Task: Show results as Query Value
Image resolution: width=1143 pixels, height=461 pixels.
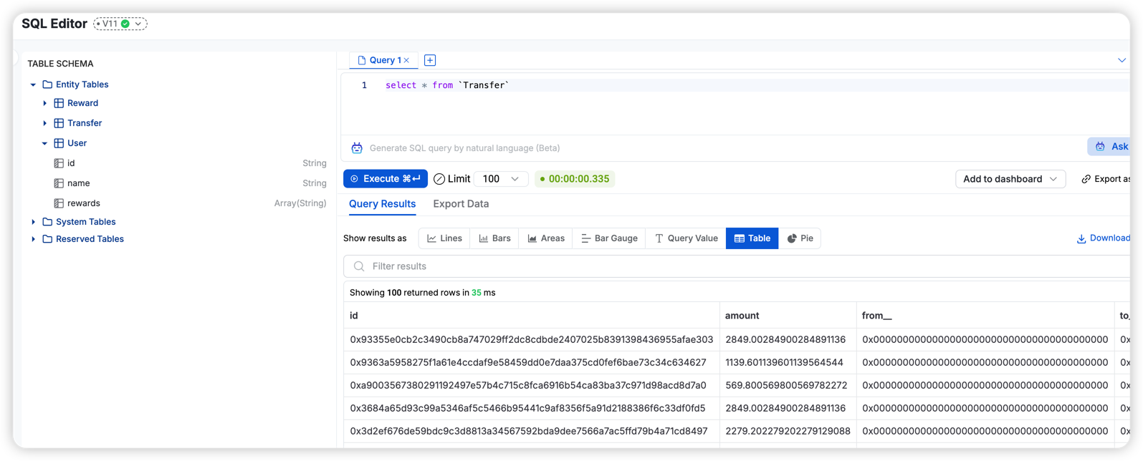Action: [686, 238]
